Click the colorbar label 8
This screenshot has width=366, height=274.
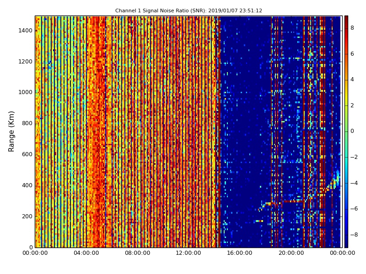pyautogui.click(x=352, y=28)
